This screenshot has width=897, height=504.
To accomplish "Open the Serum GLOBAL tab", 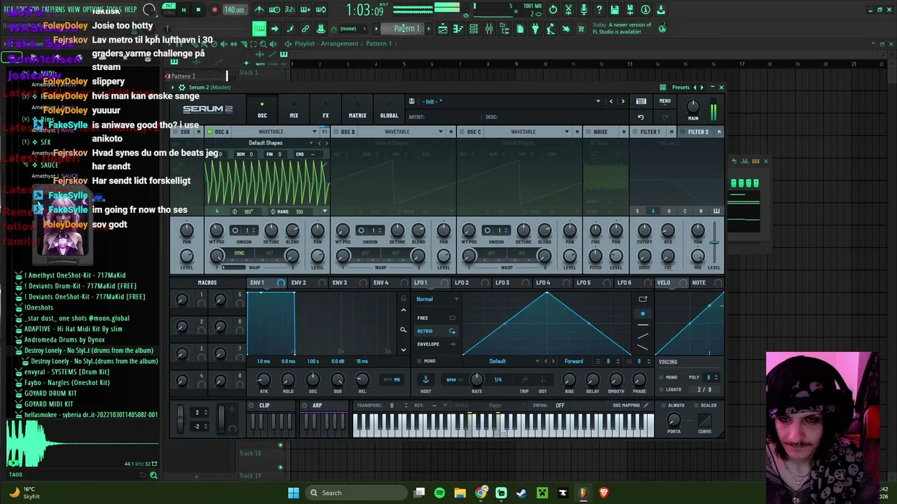I will click(x=389, y=111).
